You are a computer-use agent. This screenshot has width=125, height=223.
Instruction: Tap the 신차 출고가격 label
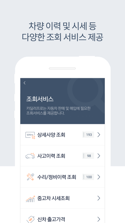coord(51,219)
